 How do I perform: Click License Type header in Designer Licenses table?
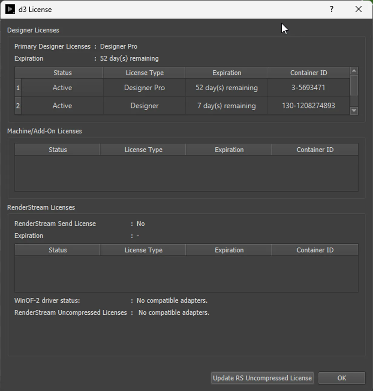(x=145, y=73)
